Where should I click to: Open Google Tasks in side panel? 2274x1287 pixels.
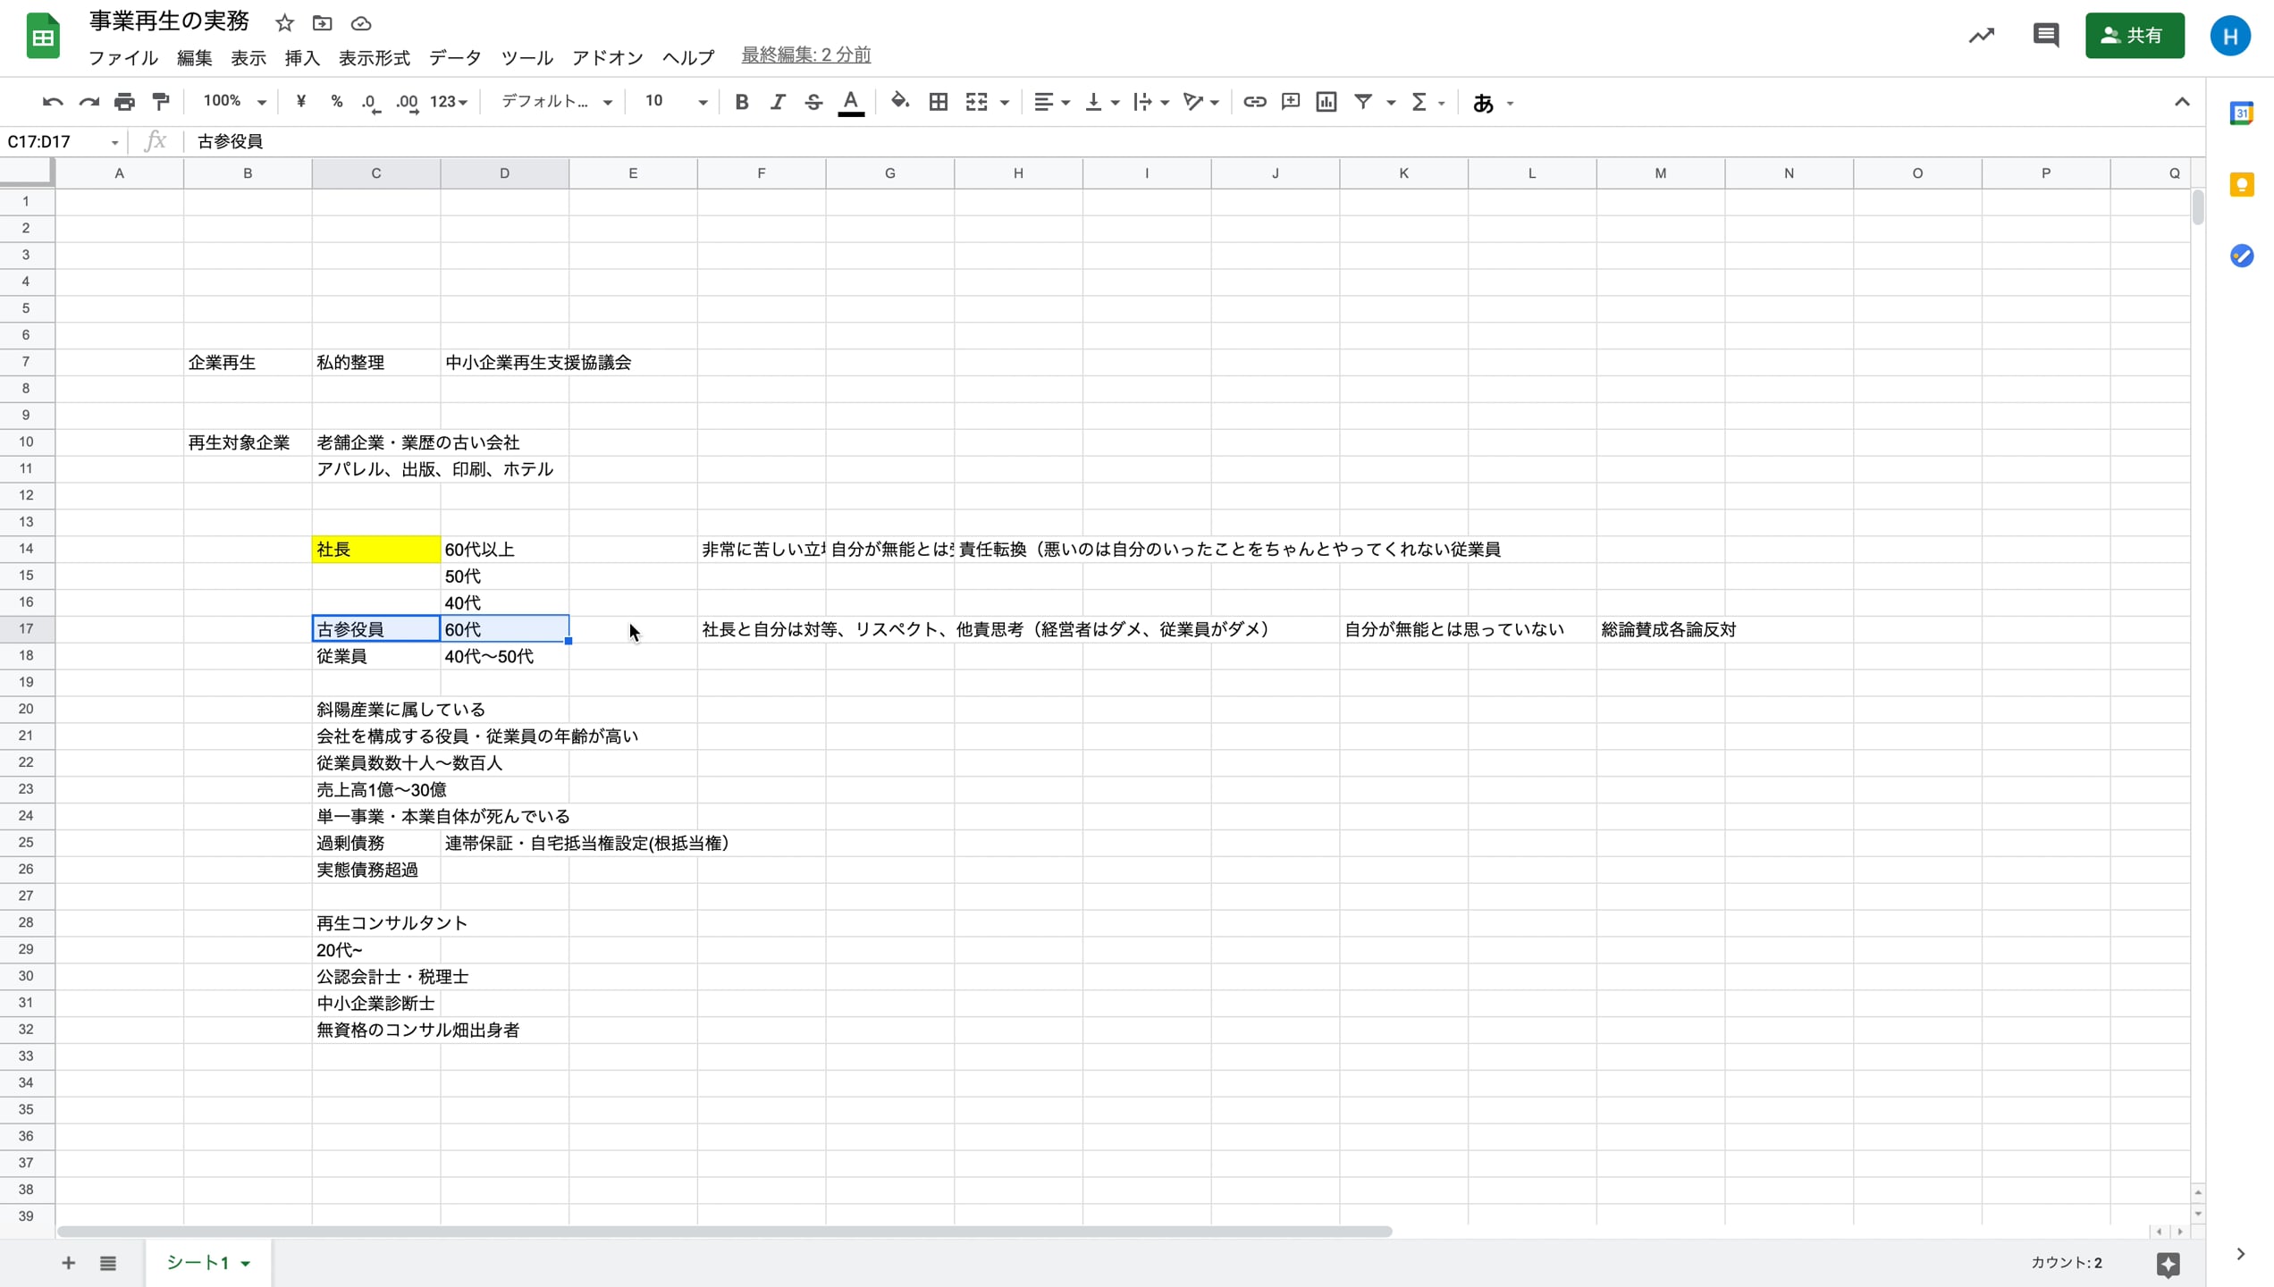click(x=2244, y=256)
